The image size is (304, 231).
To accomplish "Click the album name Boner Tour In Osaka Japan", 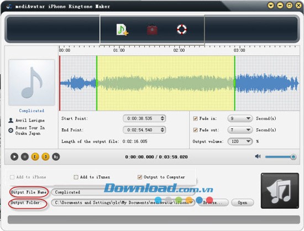I will (x=30, y=130).
